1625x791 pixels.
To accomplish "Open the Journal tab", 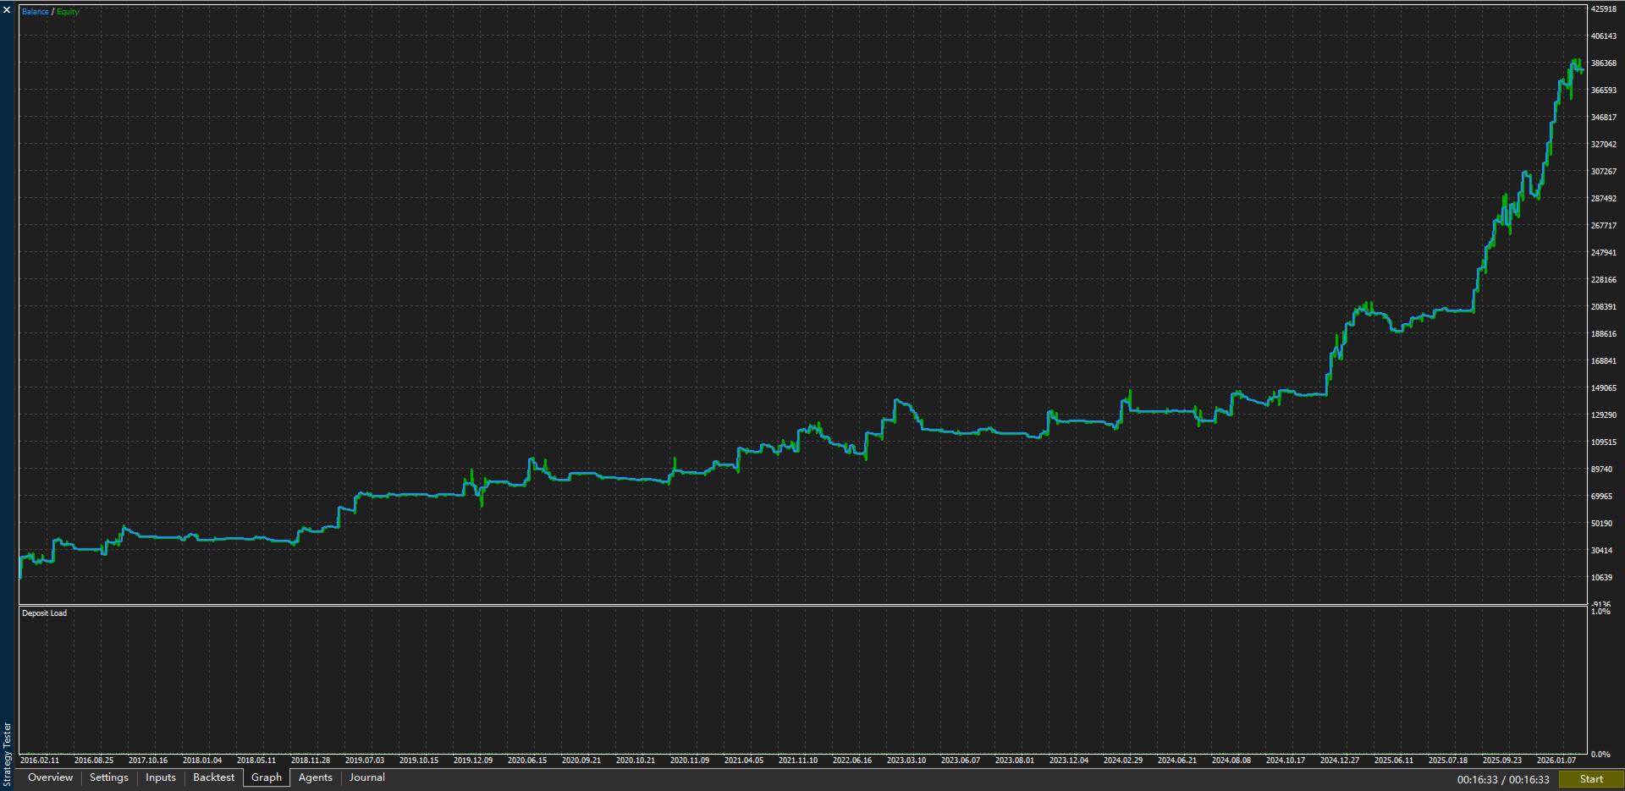I will click(x=367, y=777).
